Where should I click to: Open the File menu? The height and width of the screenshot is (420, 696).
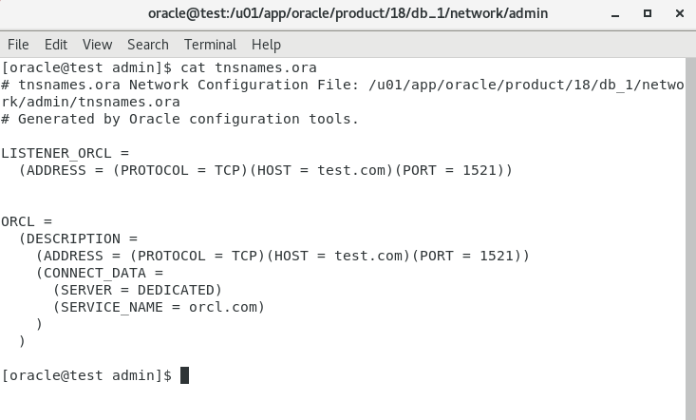coord(18,45)
